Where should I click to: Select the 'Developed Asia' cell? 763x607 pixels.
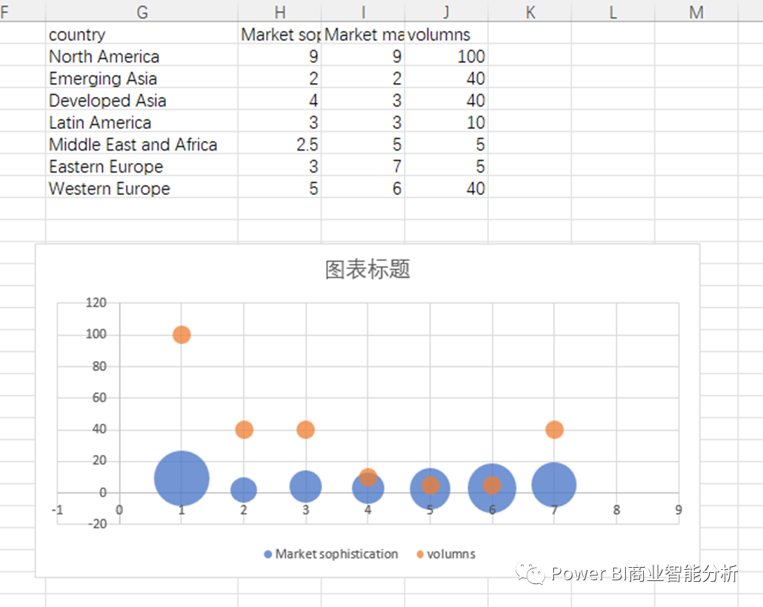click(142, 100)
